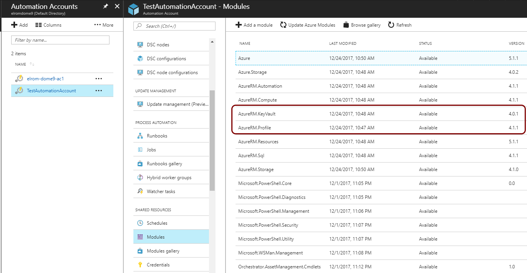Image resolution: width=527 pixels, height=273 pixels.
Task: Click the STATUS column header
Action: [x=425, y=44]
